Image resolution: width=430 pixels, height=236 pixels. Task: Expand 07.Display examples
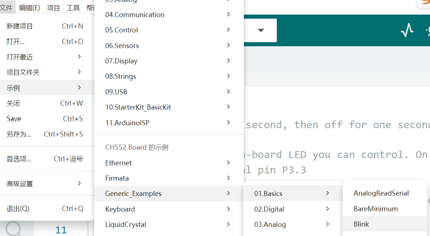169,61
